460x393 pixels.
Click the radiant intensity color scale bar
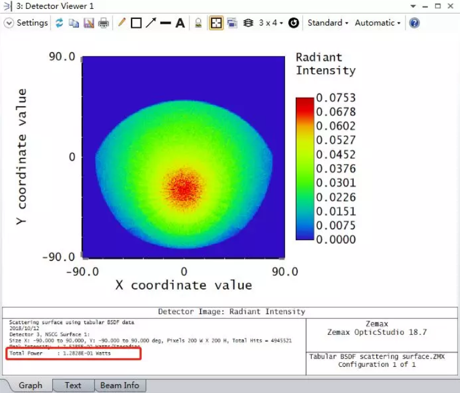[x=305, y=168]
